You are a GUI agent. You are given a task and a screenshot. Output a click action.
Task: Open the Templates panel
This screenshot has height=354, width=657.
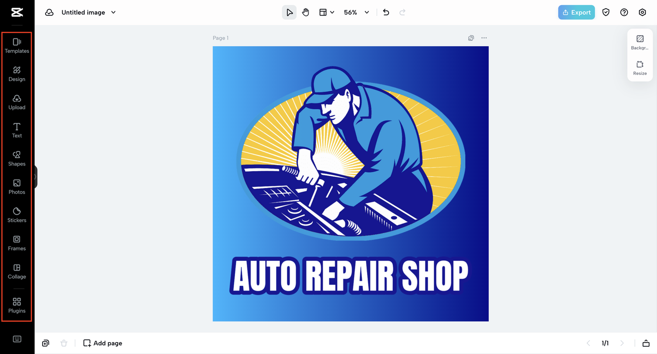click(17, 46)
